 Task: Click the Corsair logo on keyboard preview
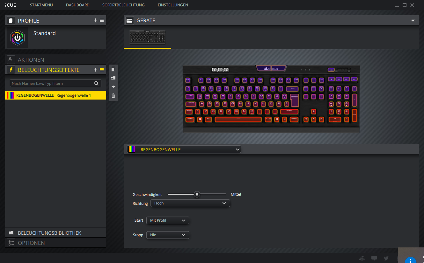pyautogui.click(x=271, y=69)
